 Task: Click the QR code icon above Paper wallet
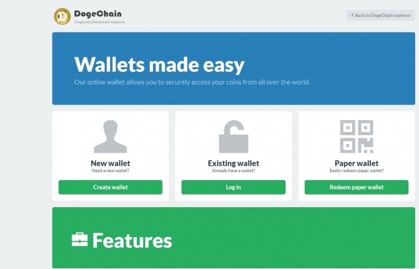pos(356,136)
